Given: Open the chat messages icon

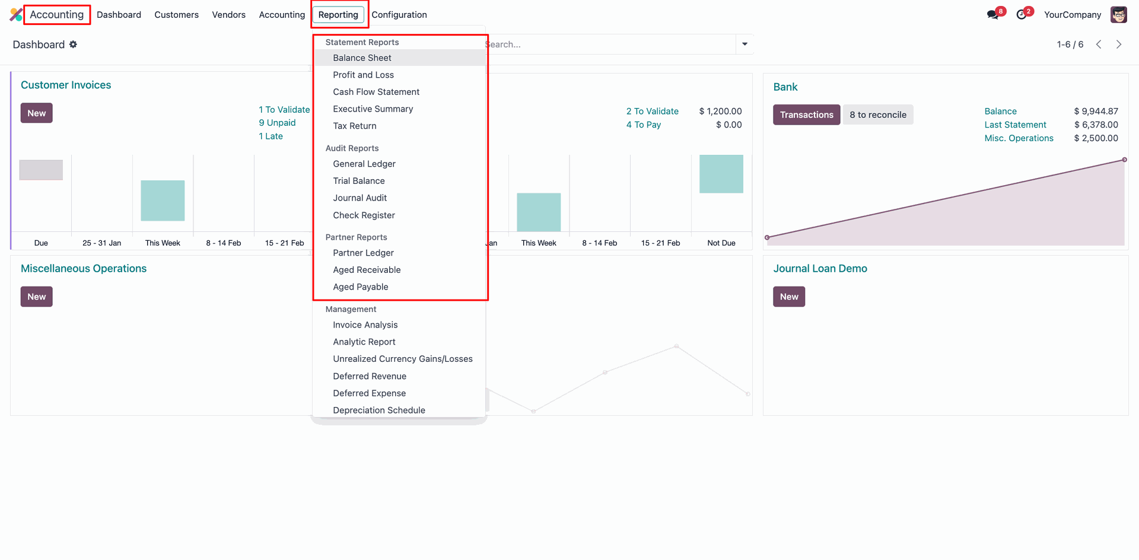Looking at the screenshot, I should (x=992, y=15).
